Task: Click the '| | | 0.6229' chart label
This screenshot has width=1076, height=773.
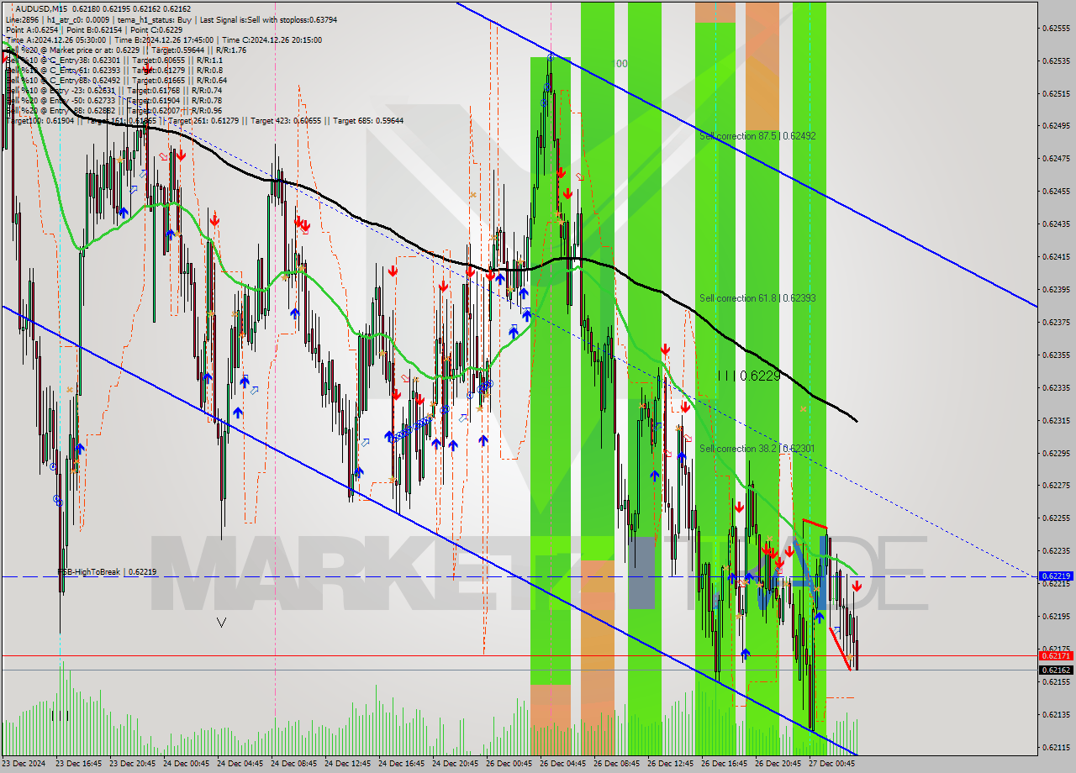Action: tap(749, 376)
